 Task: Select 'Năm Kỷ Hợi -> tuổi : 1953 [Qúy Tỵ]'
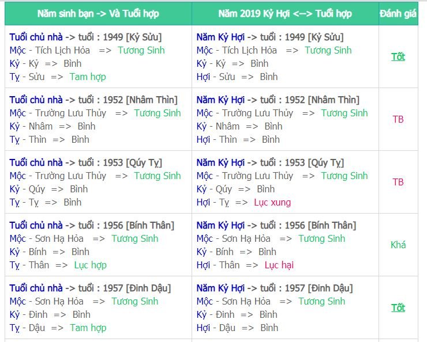[270, 163]
